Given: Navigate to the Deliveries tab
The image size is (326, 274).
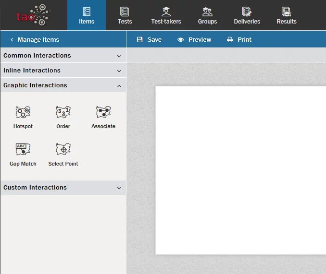Looking at the screenshot, I should coord(247,15).
